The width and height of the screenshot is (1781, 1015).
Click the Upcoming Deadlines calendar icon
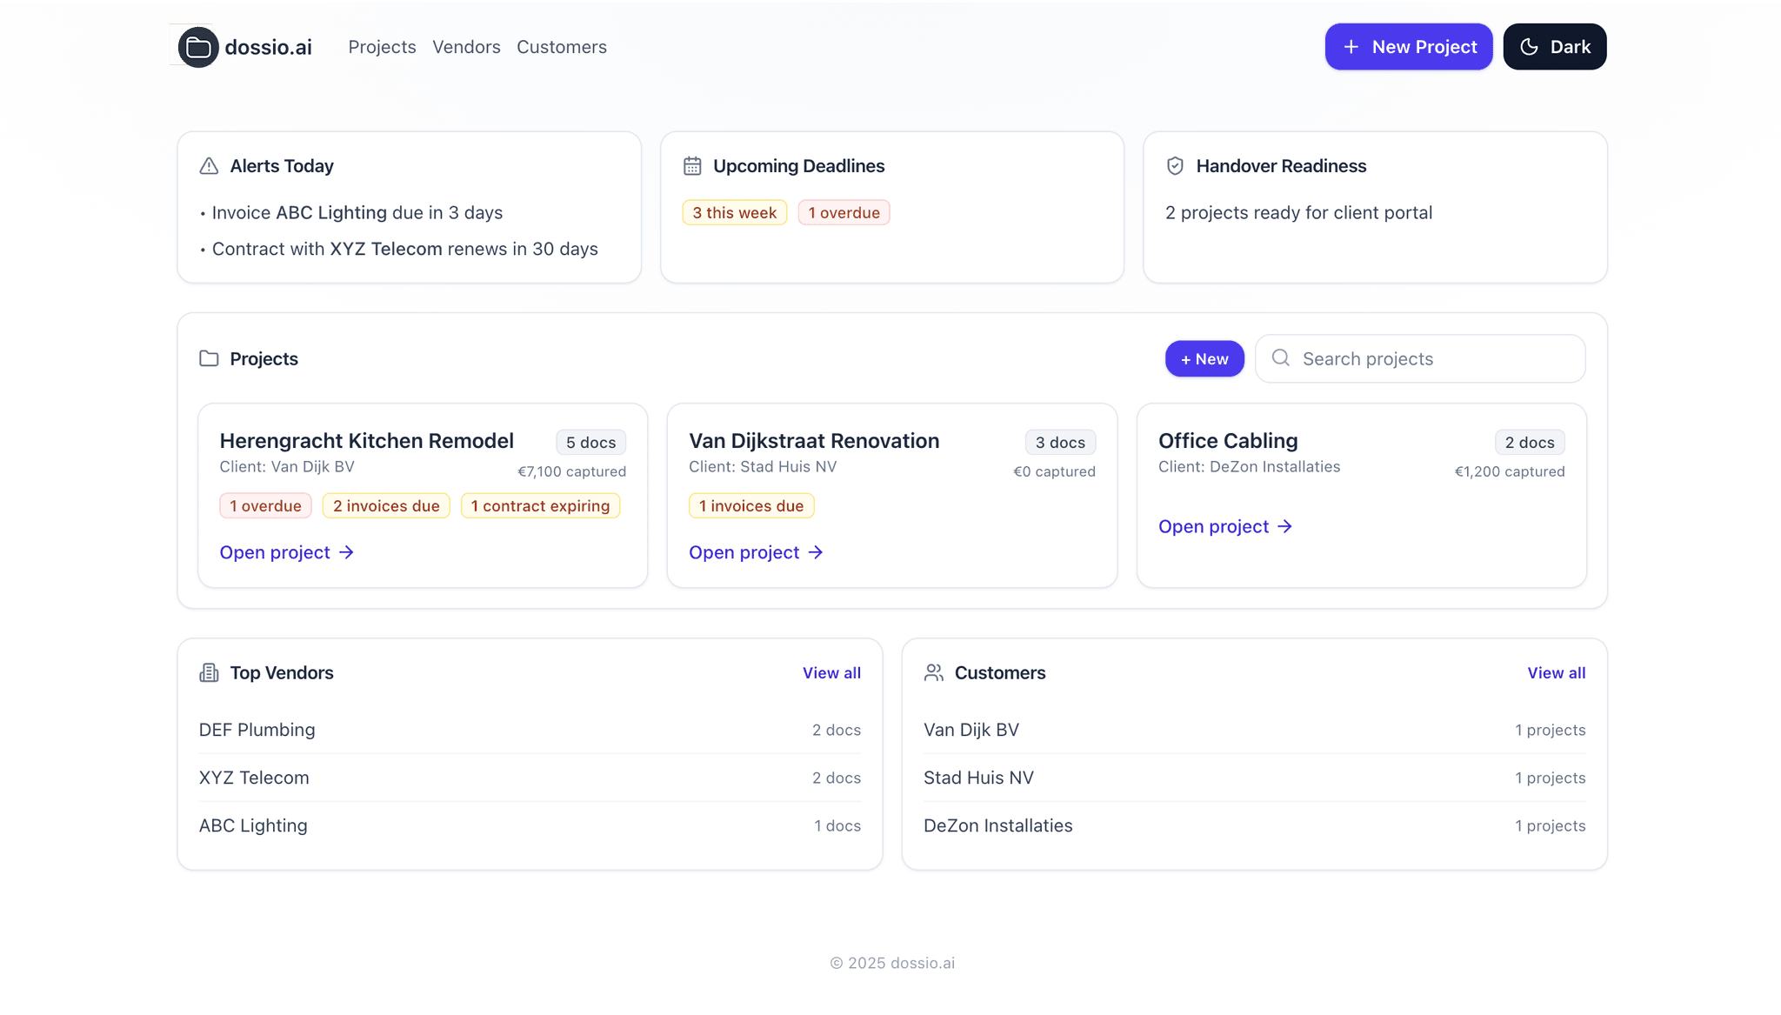coord(692,166)
